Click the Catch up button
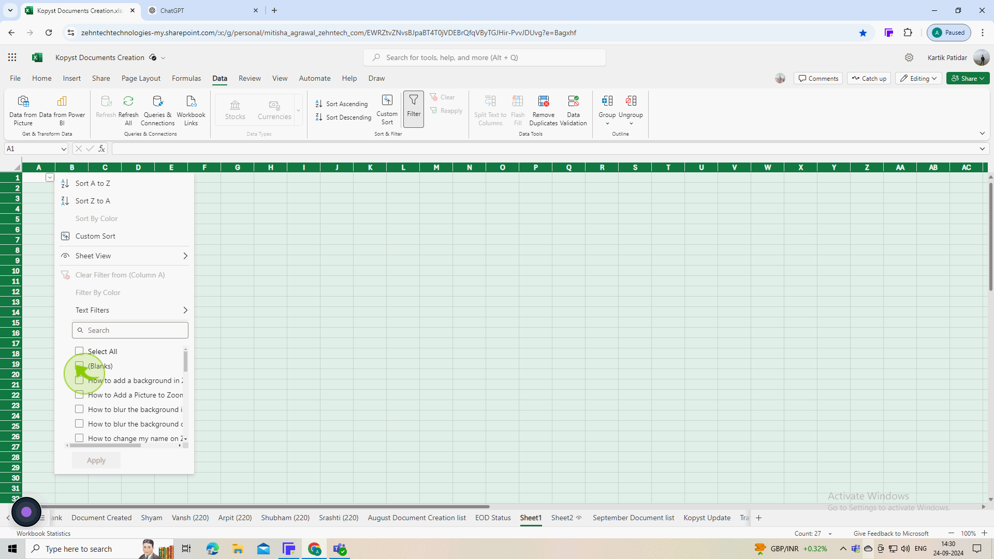994x559 pixels. point(869,78)
